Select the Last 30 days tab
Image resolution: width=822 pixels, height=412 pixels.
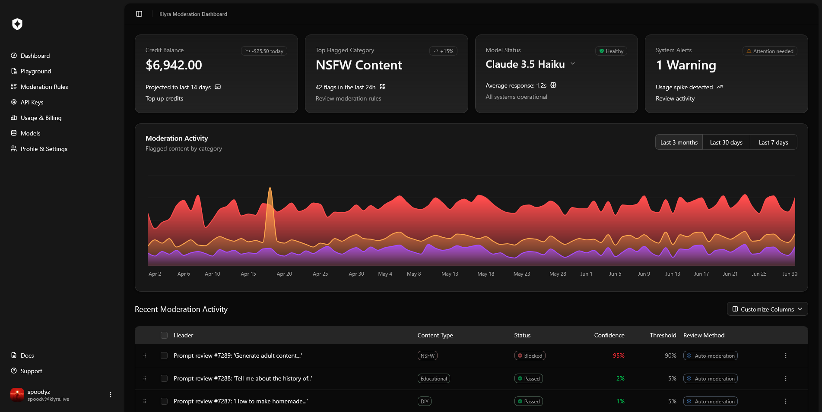coord(726,142)
